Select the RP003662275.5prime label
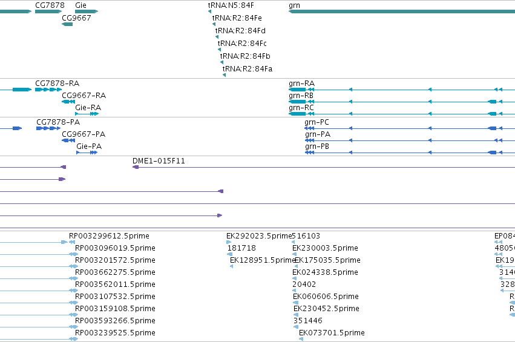This screenshot has height=342, width=515. [115, 272]
